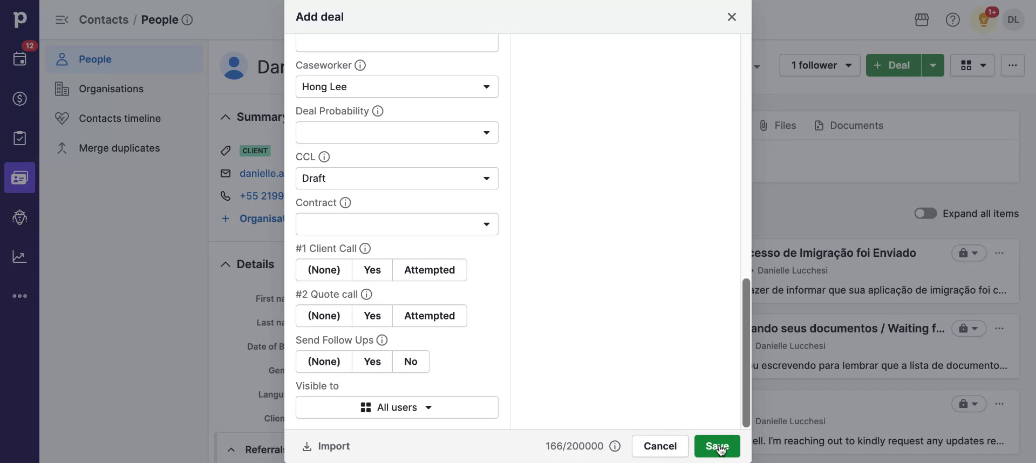Open the Sales Assistant lightbulb icon
This screenshot has width=1036, height=463.
pos(984,20)
